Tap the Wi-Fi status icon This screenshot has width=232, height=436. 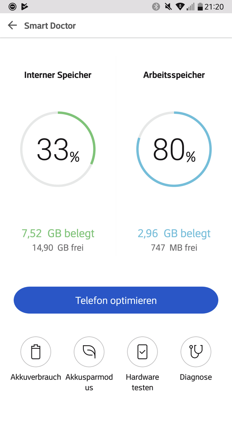(x=180, y=6)
